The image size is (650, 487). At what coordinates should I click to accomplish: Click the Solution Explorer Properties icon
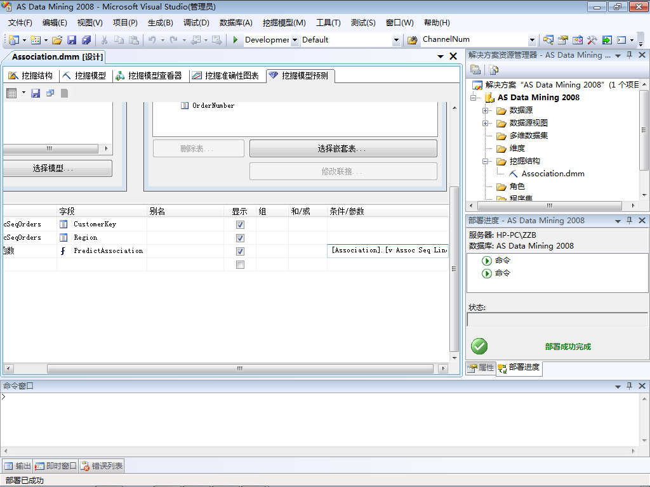click(x=475, y=70)
